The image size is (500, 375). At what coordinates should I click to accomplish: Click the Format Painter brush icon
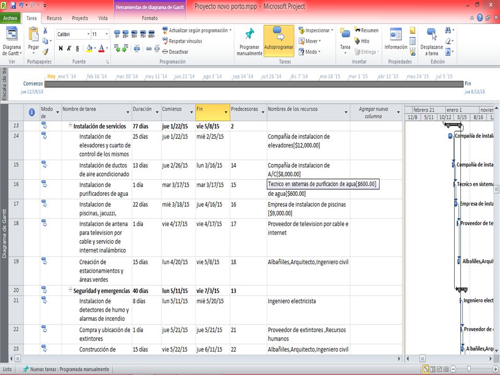[x=45, y=52]
